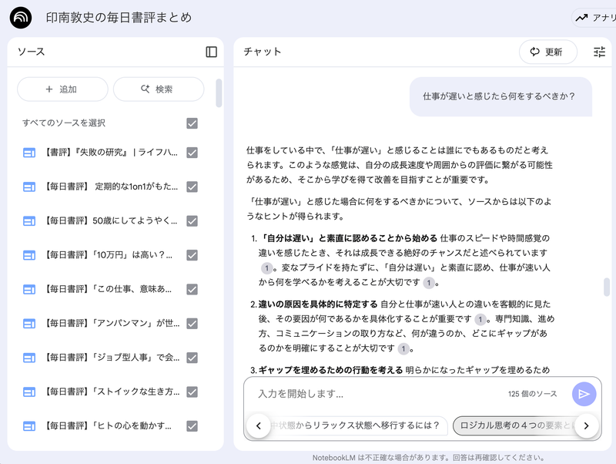Uncheck the 「10万円」は高い source checkbox
Image resolution: width=616 pixels, height=464 pixels.
[192, 255]
